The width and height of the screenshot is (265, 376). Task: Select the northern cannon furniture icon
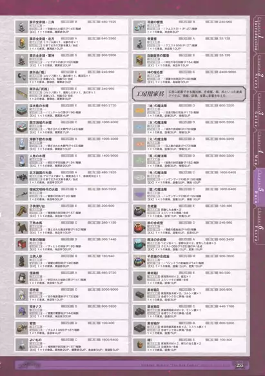22,177
